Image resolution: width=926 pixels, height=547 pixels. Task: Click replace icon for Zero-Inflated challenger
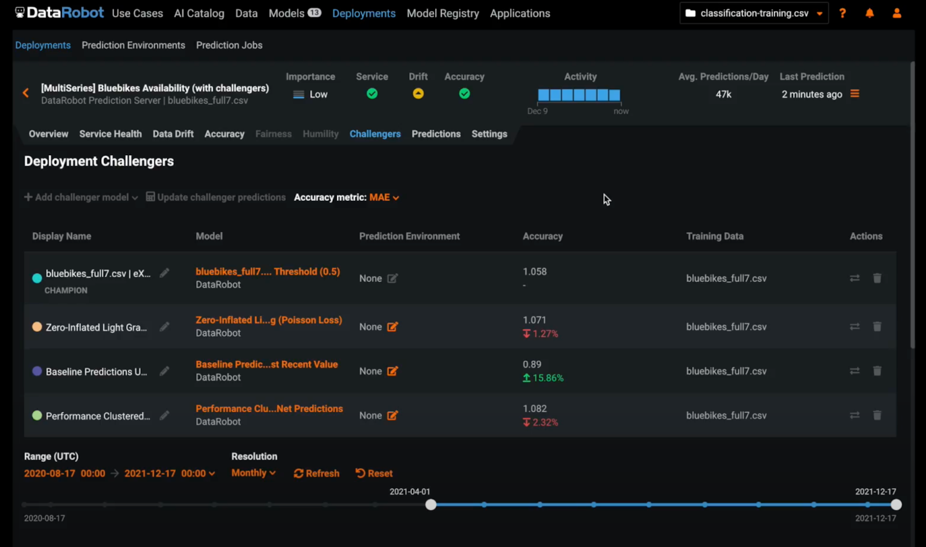coord(854,327)
